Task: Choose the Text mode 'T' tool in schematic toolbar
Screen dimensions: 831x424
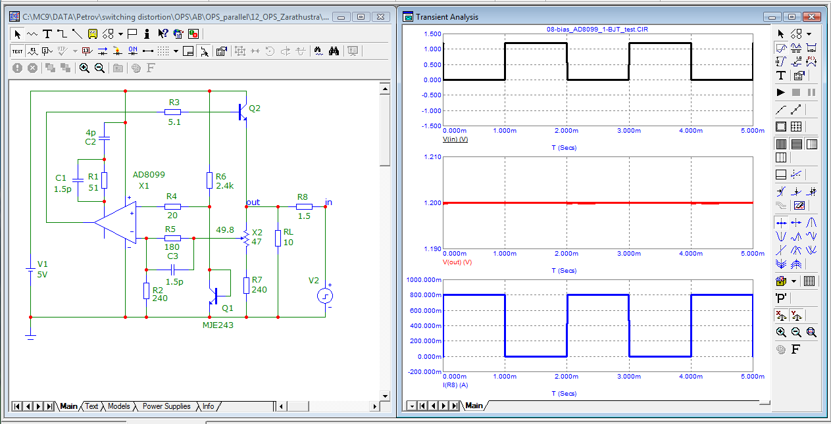Action: (47, 34)
